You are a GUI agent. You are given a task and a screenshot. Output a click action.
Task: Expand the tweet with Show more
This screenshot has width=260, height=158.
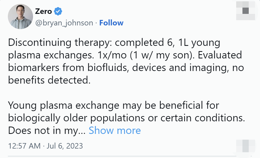click(115, 130)
